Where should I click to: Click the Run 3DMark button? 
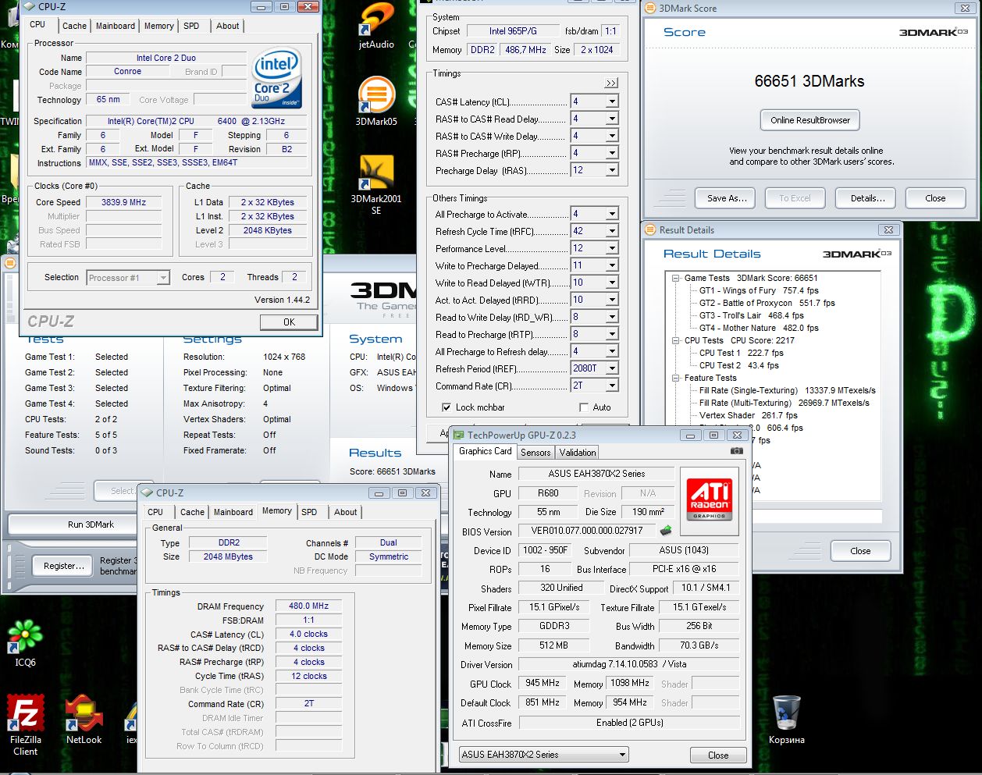click(x=91, y=524)
